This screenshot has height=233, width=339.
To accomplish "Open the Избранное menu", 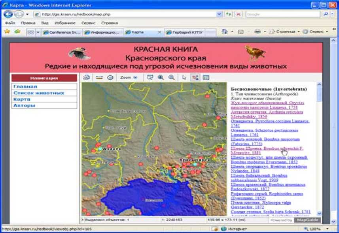I will pos(65,23).
